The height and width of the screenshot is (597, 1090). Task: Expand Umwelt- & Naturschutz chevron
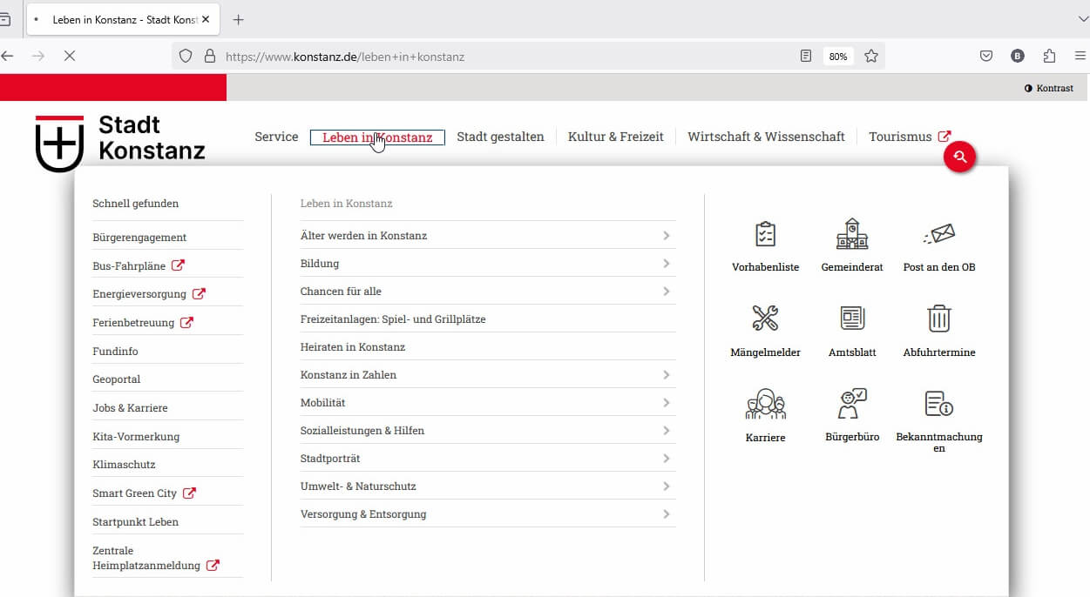(x=666, y=486)
